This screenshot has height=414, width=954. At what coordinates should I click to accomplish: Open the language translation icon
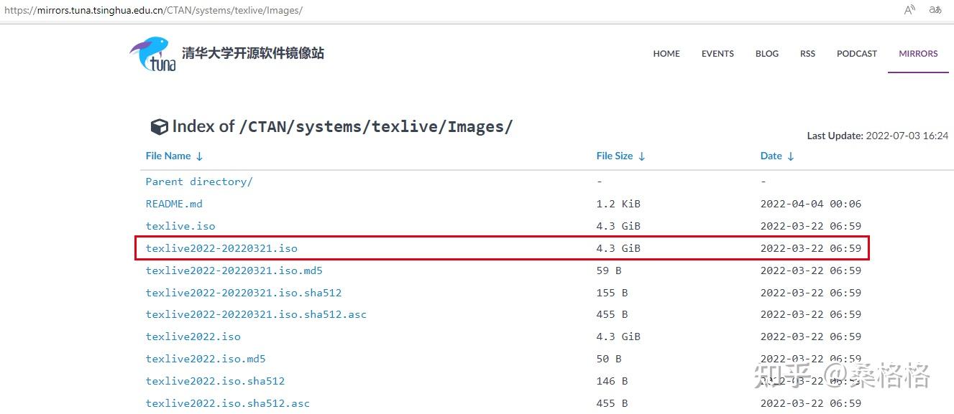935,10
